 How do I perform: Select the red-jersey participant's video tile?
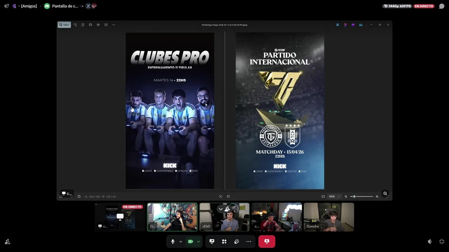tap(277, 217)
